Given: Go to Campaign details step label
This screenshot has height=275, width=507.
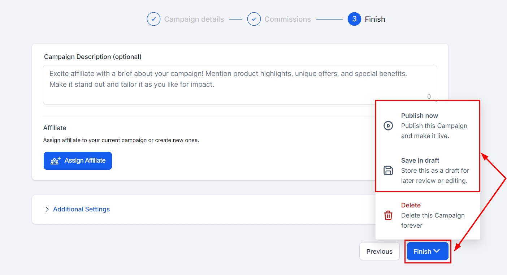Looking at the screenshot, I should click(194, 19).
